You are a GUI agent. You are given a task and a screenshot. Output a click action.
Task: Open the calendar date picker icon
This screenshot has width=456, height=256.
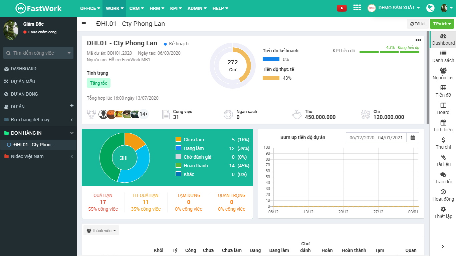(x=413, y=137)
